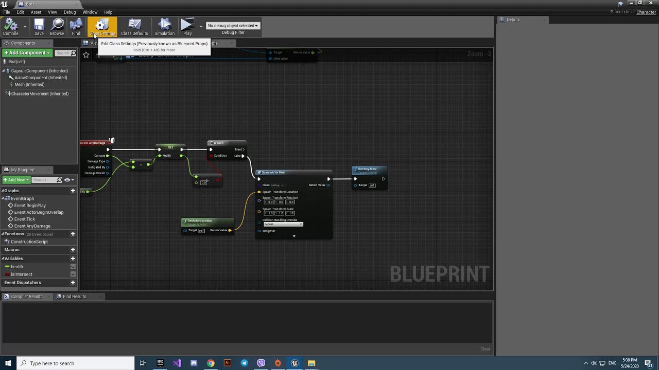Image resolution: width=659 pixels, height=370 pixels.
Task: Click Clear in the Compiler Results panel
Action: coord(485,349)
